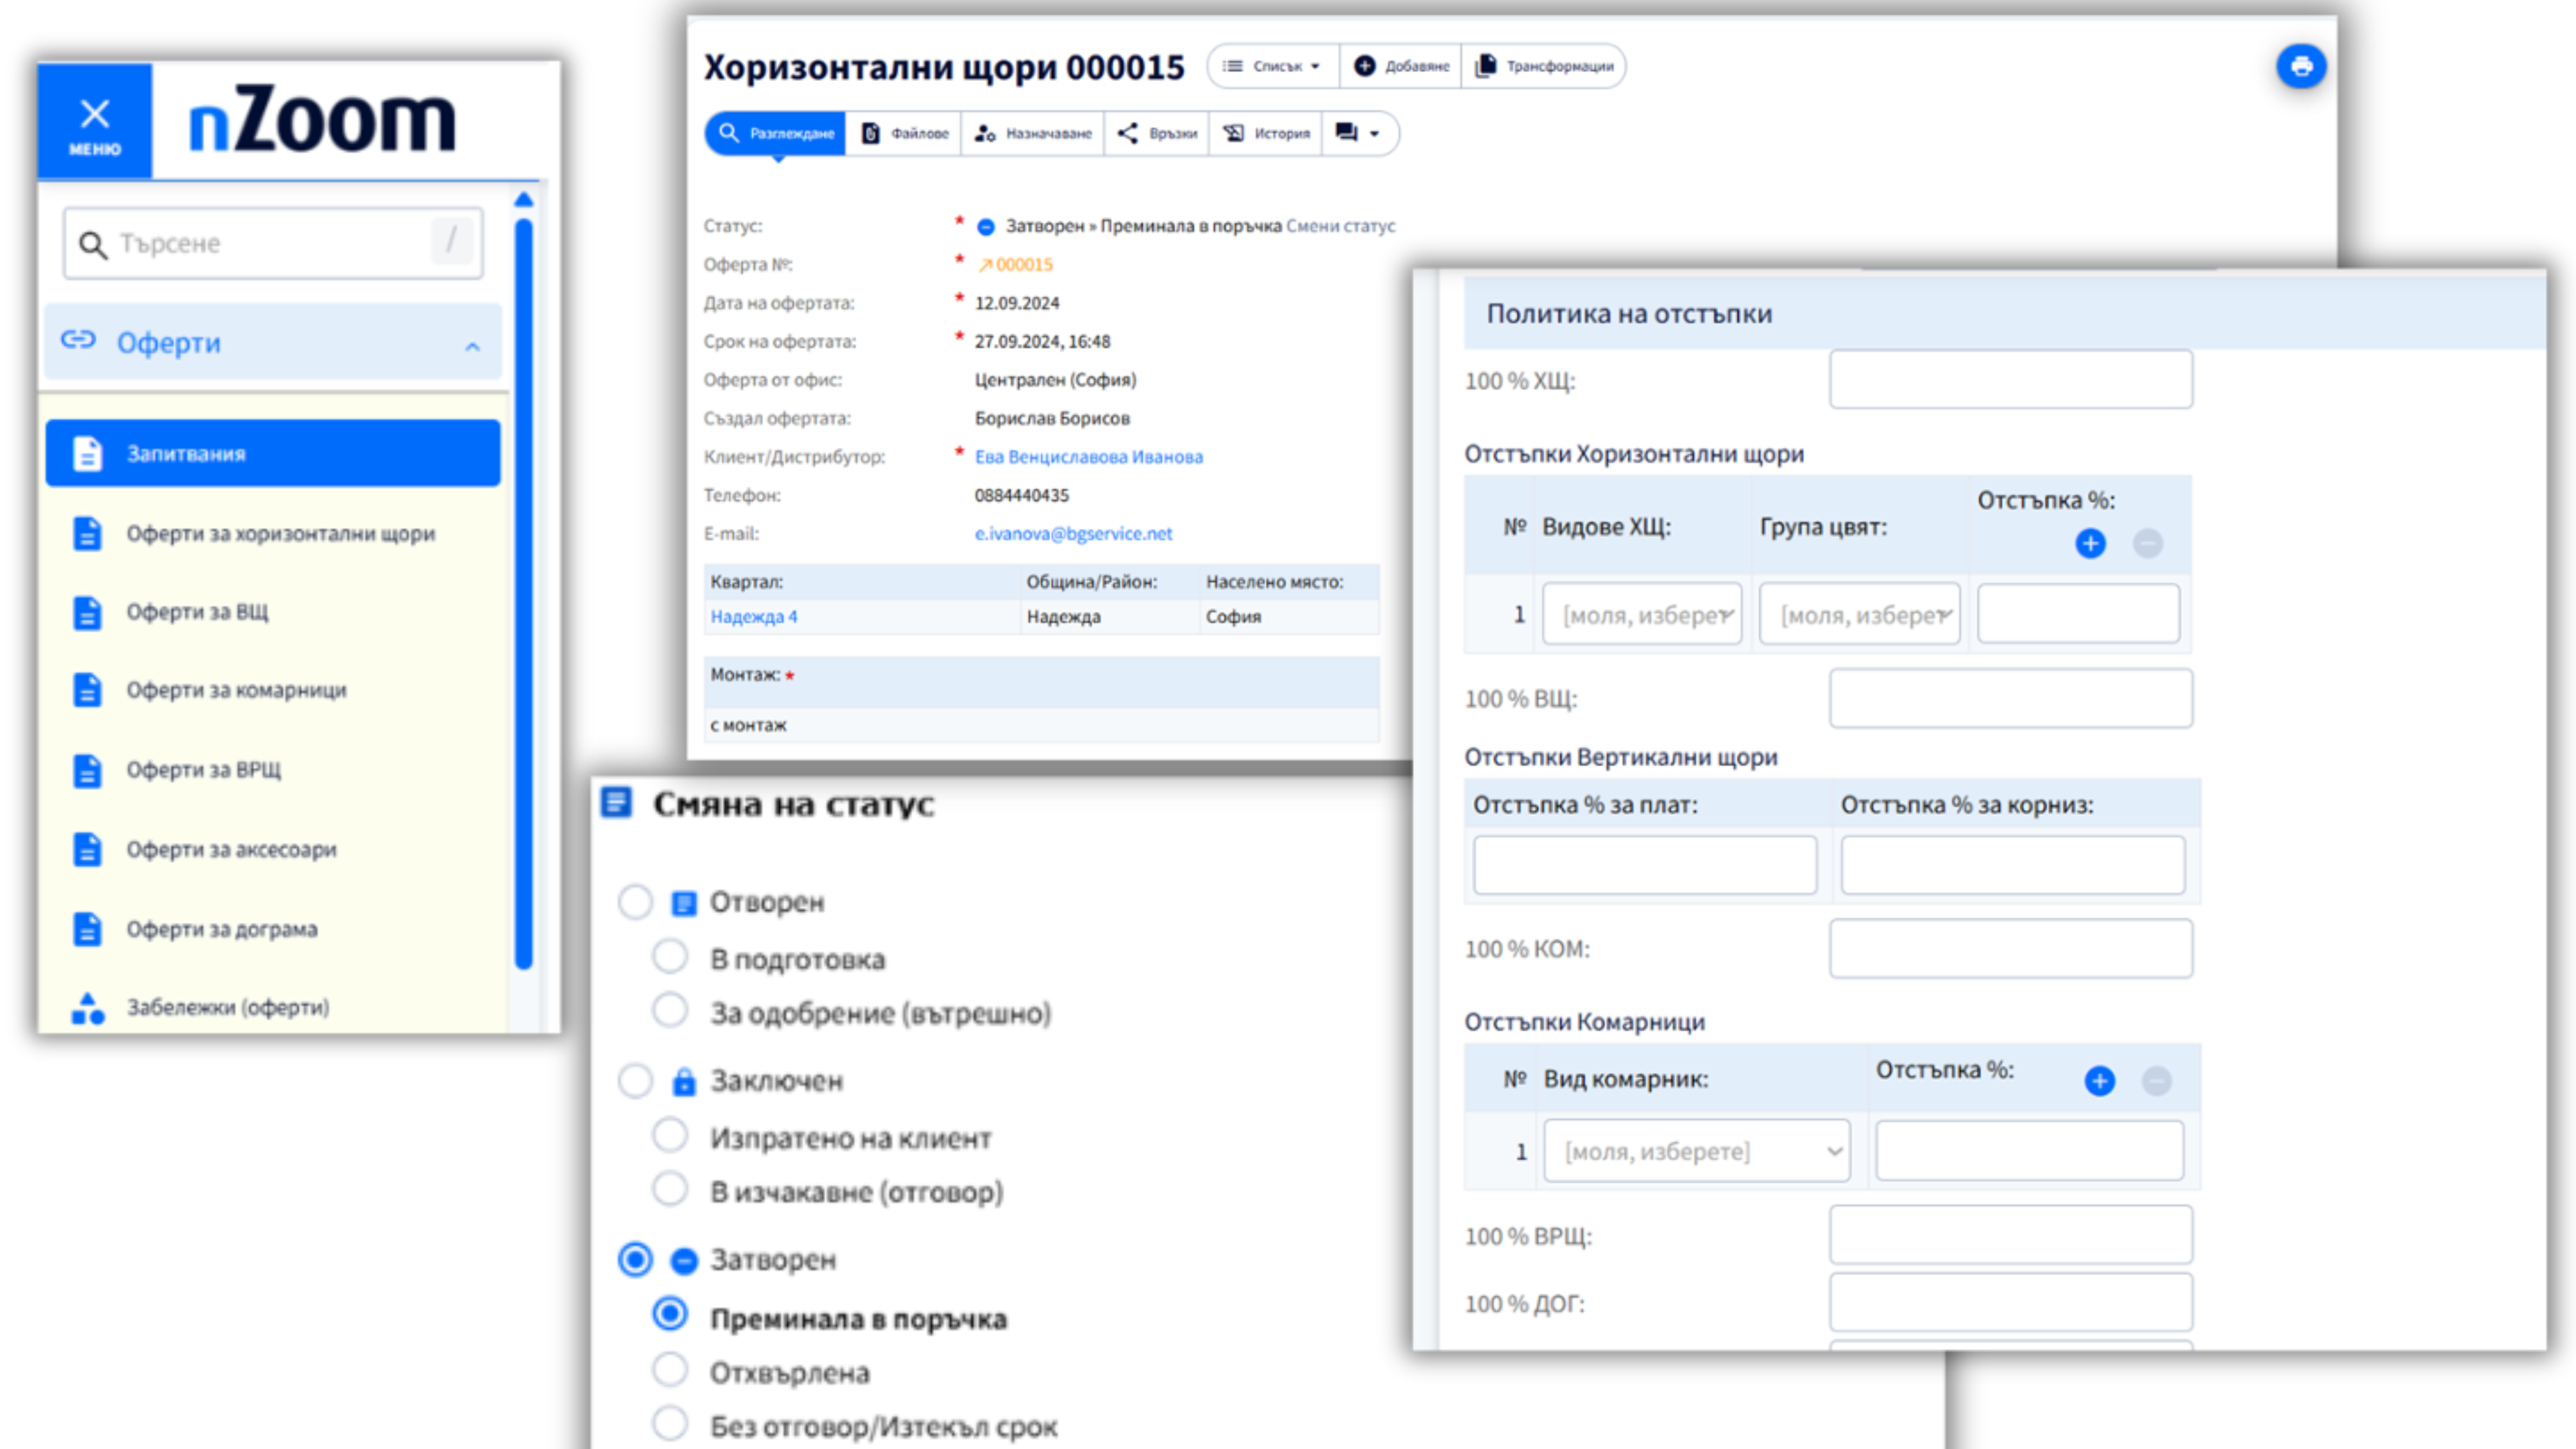Screen dimensions: 2576x1449
Task: Remove a row in Отстъпки Комарници
Action: [2157, 1080]
